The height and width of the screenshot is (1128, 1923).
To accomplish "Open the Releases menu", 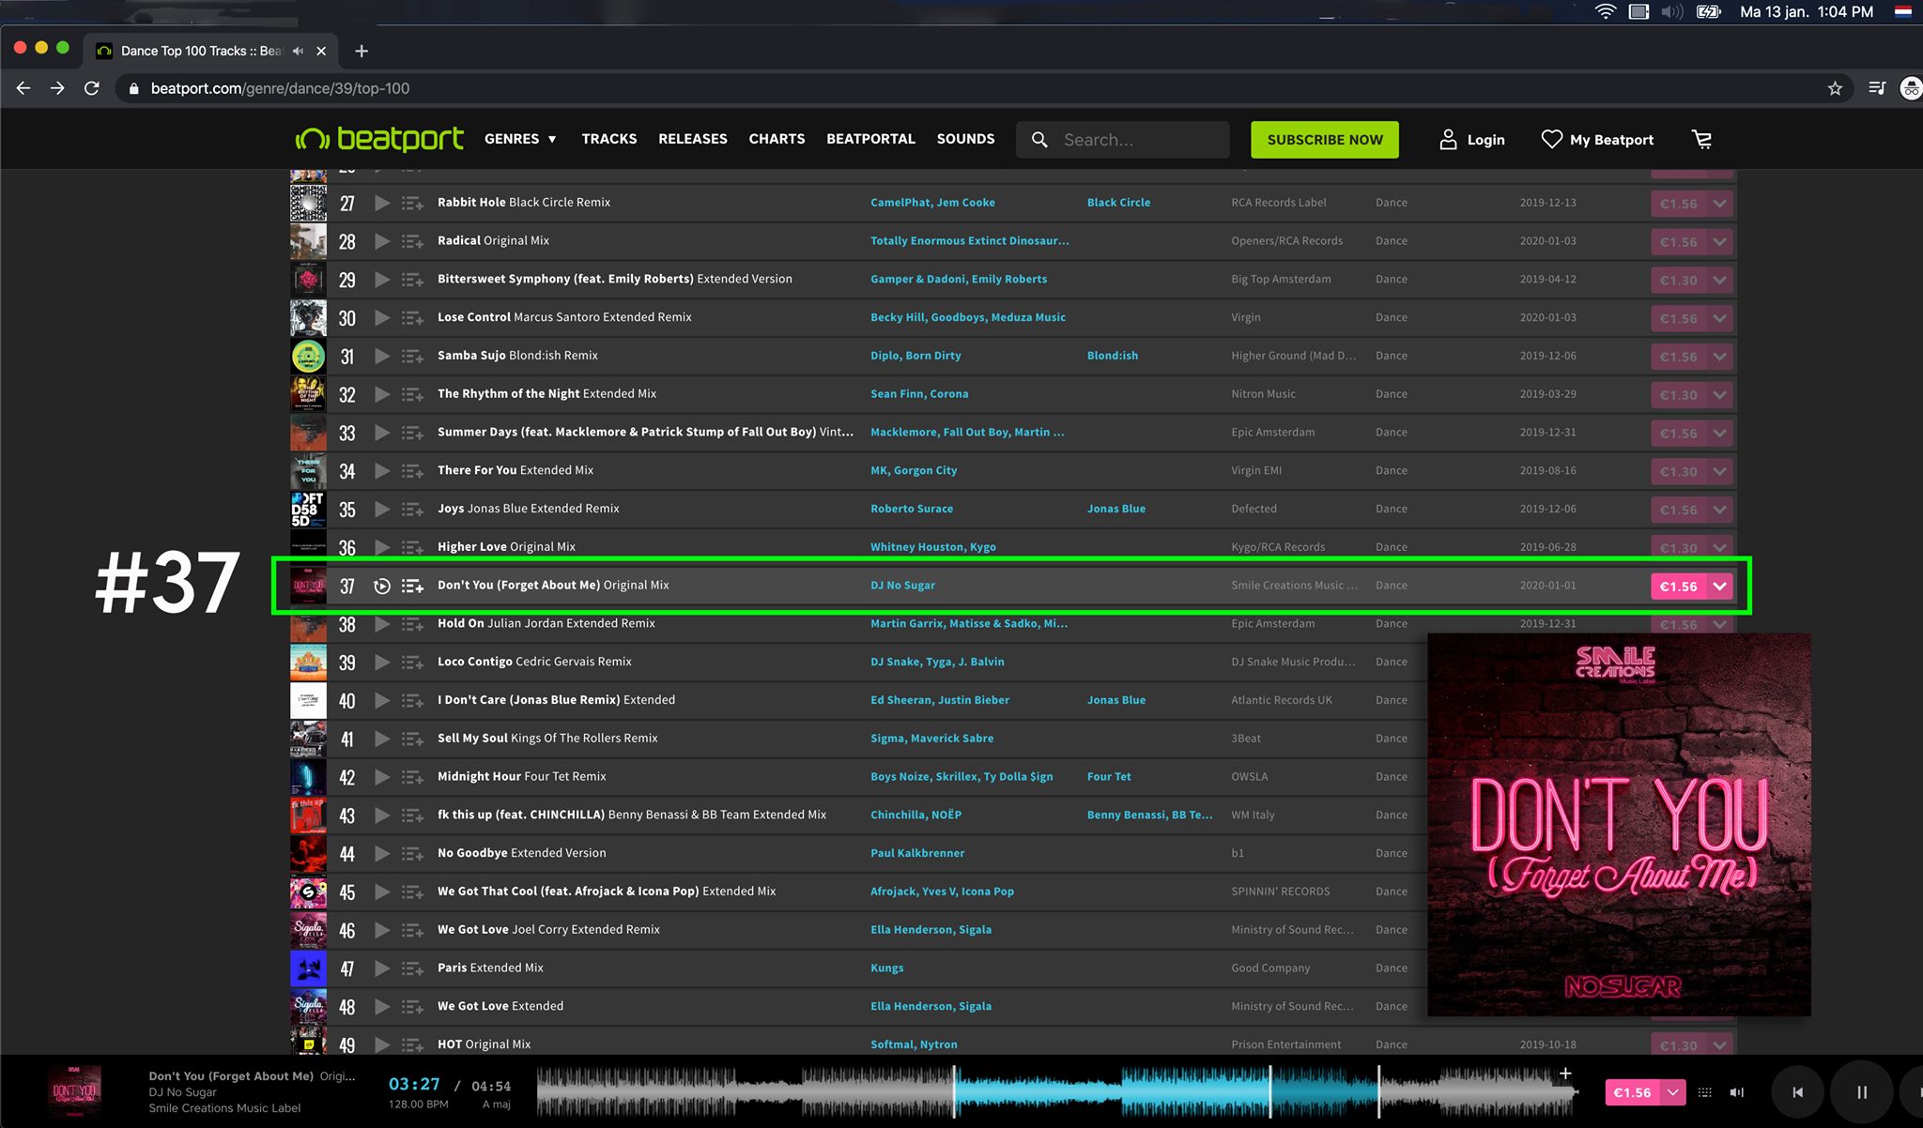I will click(x=693, y=139).
